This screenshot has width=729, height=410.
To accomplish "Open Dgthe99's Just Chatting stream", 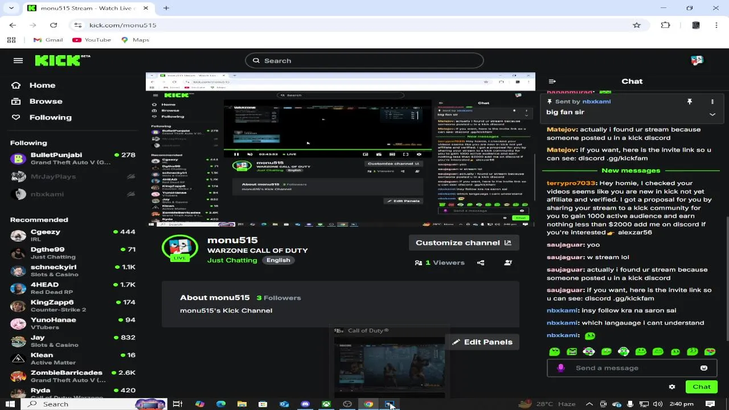I will coord(72,253).
